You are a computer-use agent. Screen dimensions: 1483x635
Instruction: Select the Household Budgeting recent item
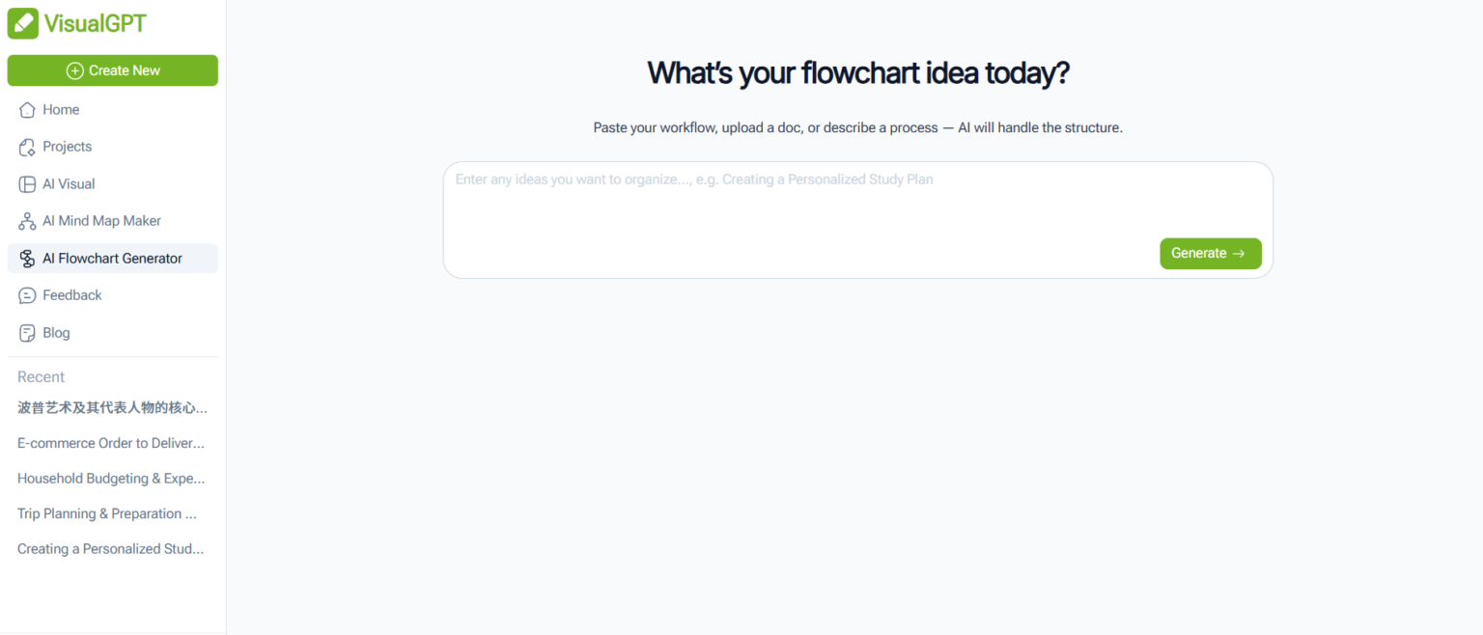tap(110, 478)
